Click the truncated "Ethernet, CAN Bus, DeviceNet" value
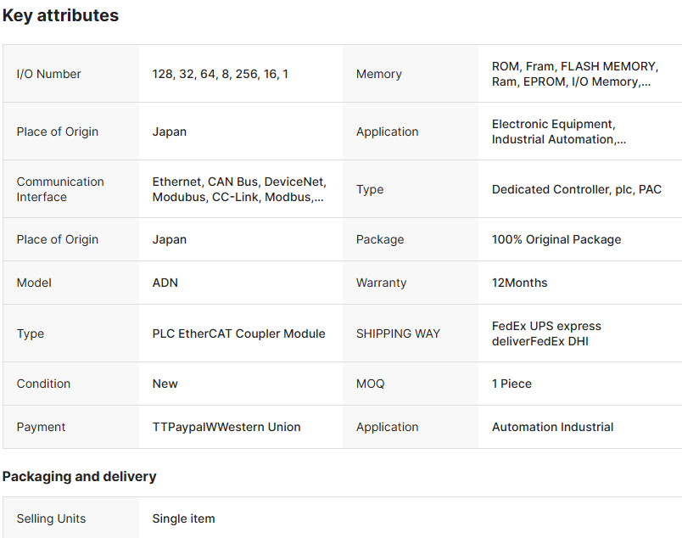Viewport: 682px width, 538px height. pos(239,189)
